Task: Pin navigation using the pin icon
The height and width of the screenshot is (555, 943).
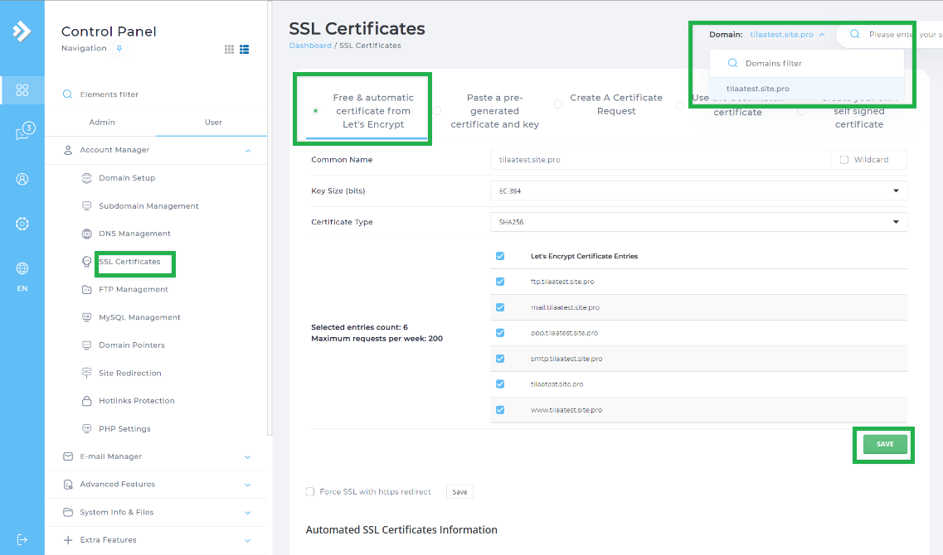Action: [119, 49]
